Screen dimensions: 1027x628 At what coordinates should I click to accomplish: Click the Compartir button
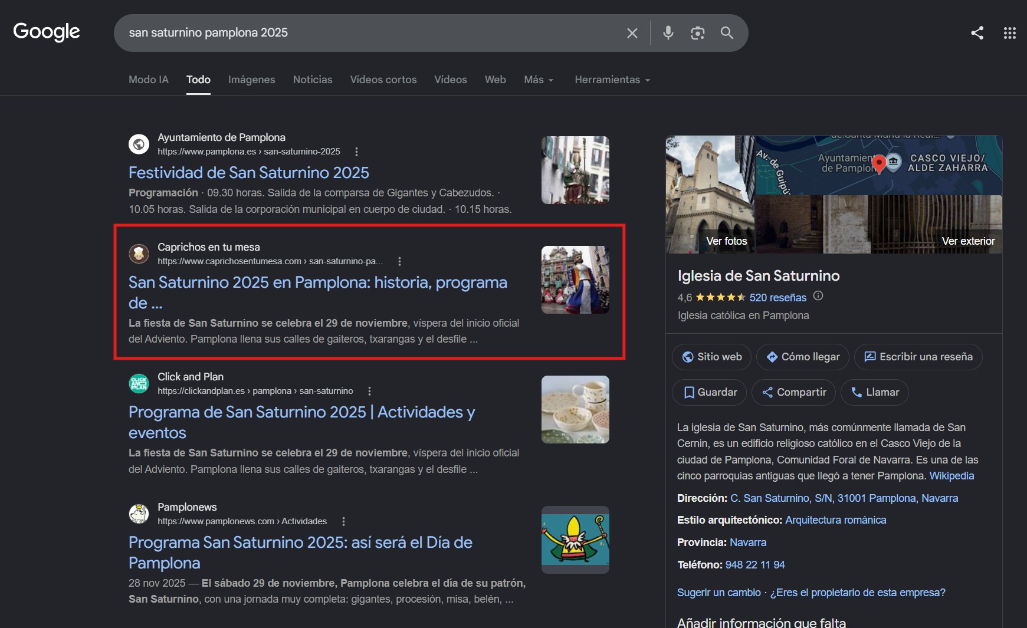(793, 392)
